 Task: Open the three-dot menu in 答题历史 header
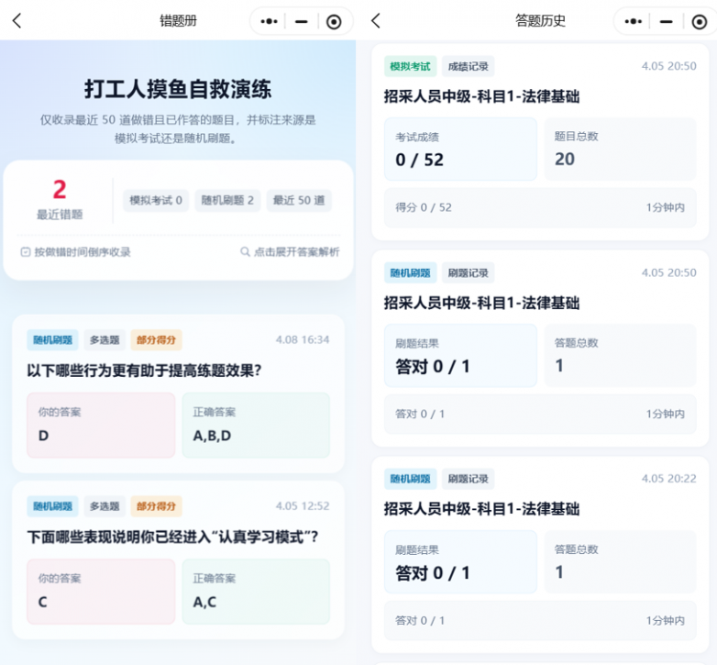634,21
